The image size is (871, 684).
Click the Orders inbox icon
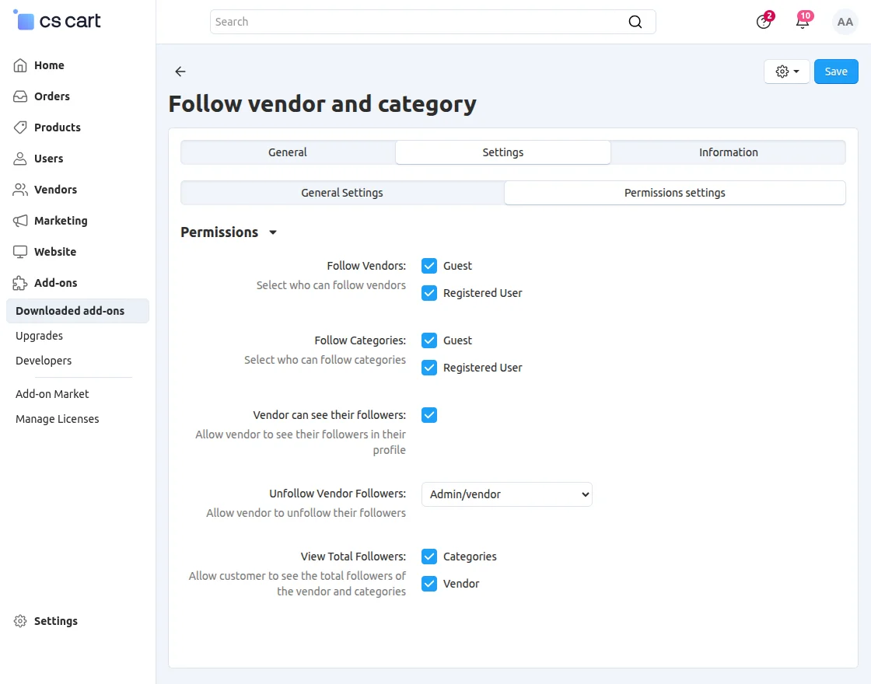pyautogui.click(x=20, y=96)
